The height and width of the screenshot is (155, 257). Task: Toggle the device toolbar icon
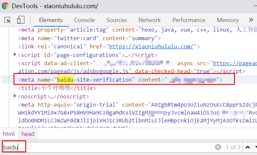pyautogui.click(x=21, y=20)
